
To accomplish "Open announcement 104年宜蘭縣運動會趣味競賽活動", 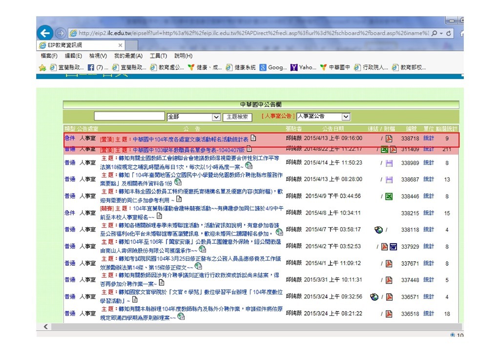I will tap(191, 213).
